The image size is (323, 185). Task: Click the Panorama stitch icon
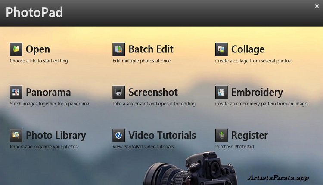(x=16, y=92)
